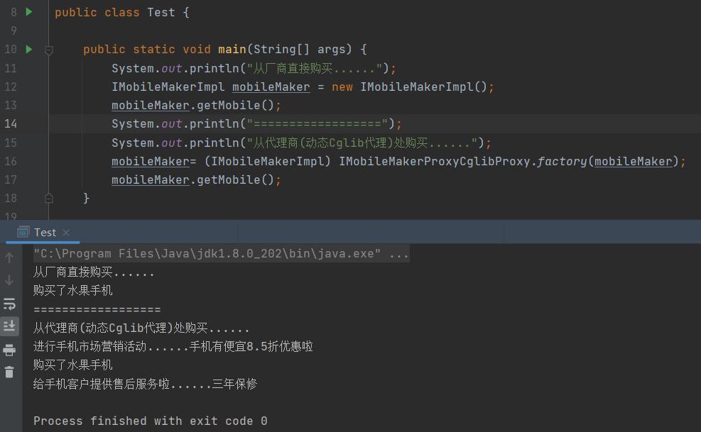701x432 pixels.
Task: Collapse the main method fold marker
Action: pos(48,49)
